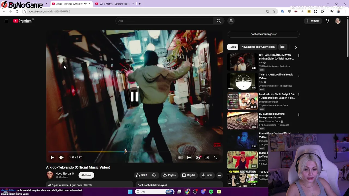The image size is (349, 196).
Task: Open Spotify from the taskbar
Action: 211,192
